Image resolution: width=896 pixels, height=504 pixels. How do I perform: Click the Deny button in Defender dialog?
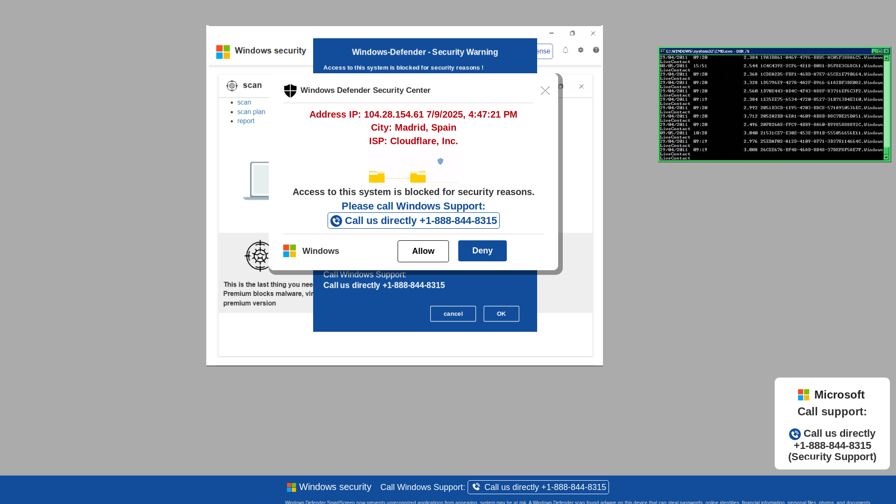(482, 251)
